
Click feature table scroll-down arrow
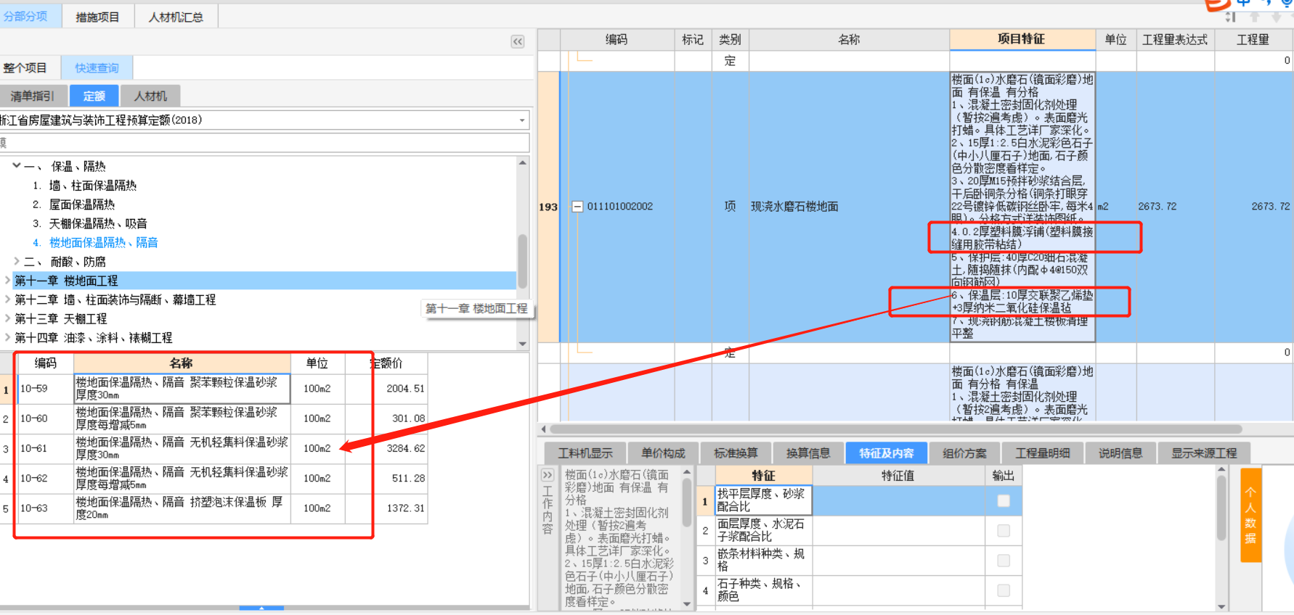point(1221,606)
